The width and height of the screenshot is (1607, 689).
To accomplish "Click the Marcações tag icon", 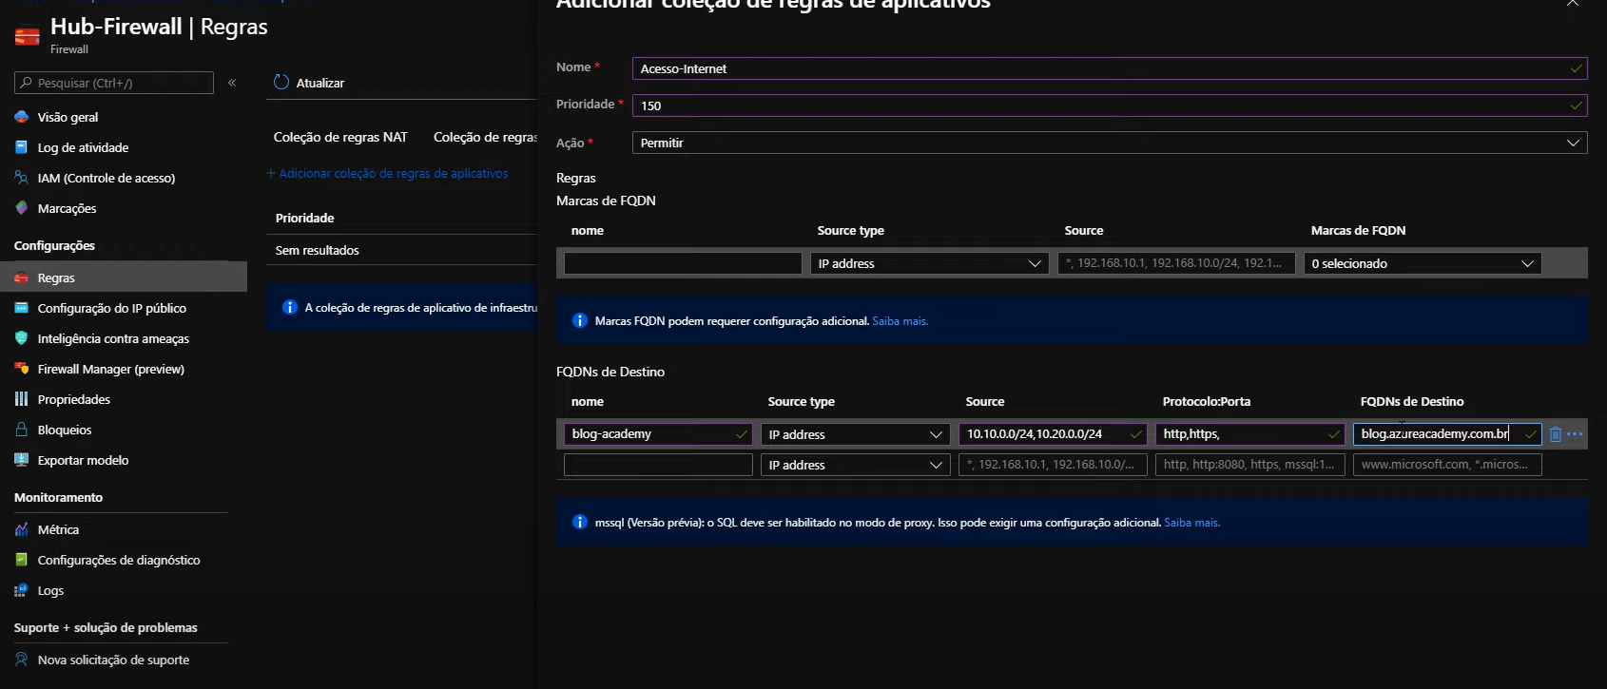I will pos(21,208).
